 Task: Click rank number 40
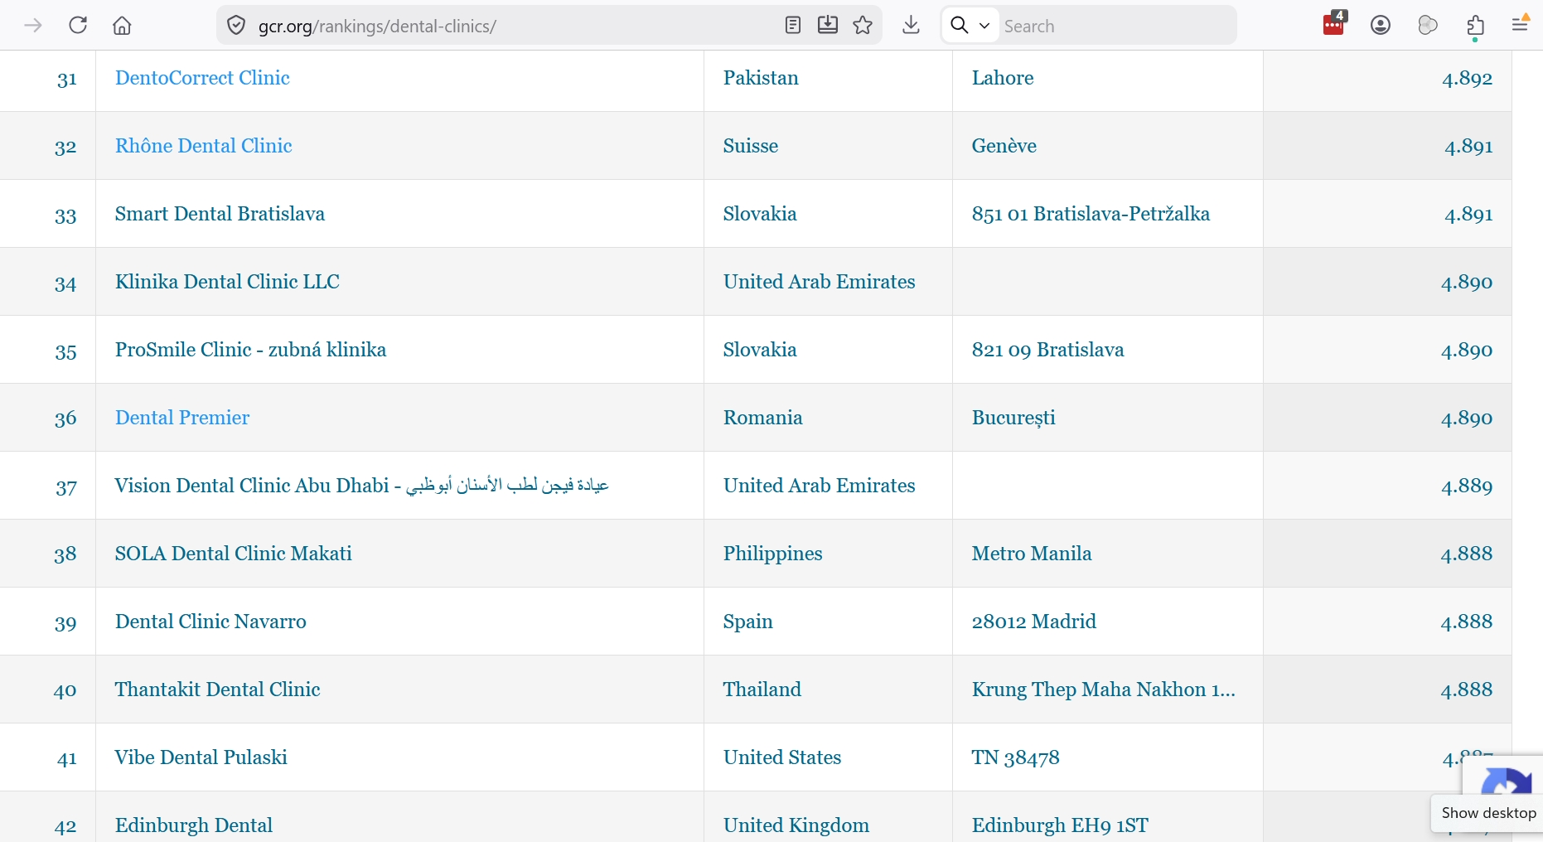[x=65, y=690]
